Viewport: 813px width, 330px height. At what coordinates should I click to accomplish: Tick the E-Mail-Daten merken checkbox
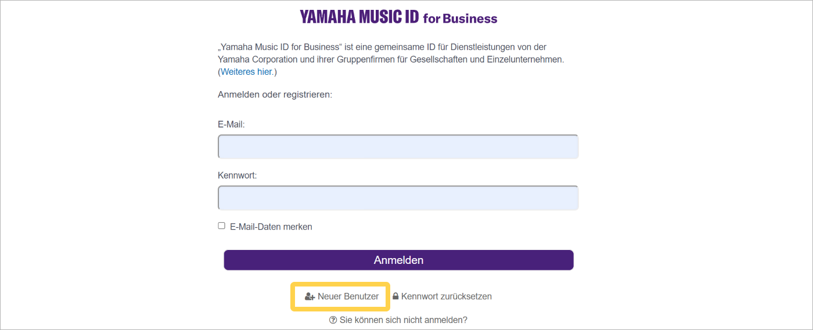(221, 226)
